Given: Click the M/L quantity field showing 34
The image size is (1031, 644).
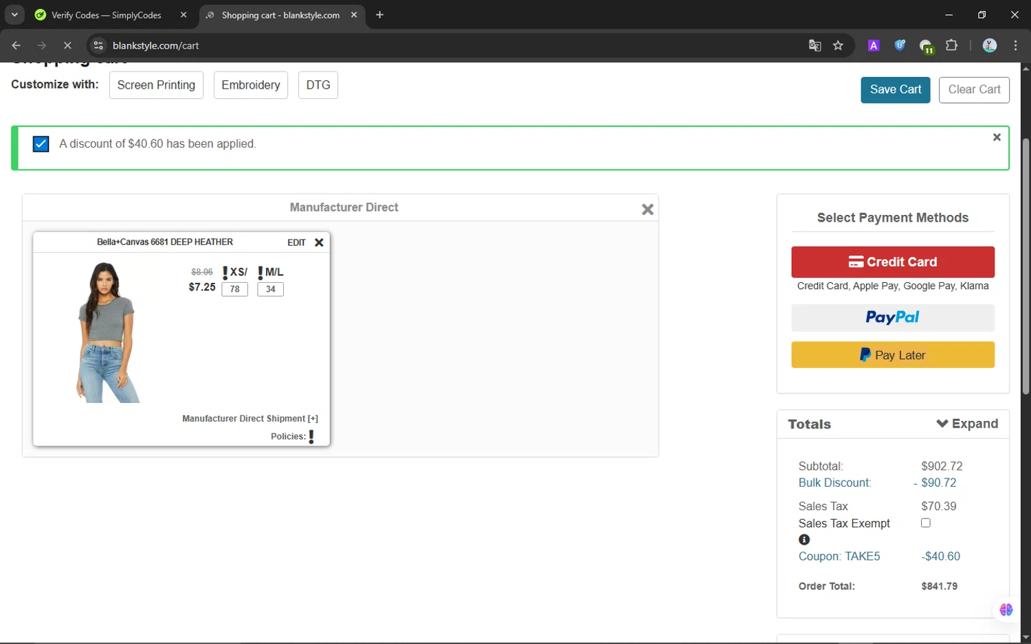Looking at the screenshot, I should tap(271, 289).
